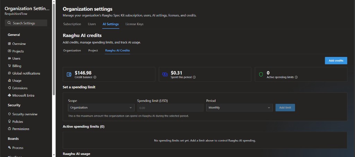
Task: Click the $0.31 spent value
Action: point(176,73)
